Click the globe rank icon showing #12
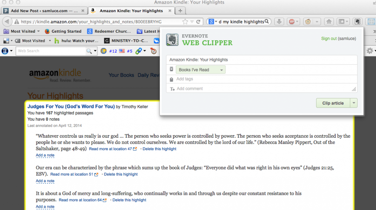This screenshot has height=210, width=376. pos(104,51)
